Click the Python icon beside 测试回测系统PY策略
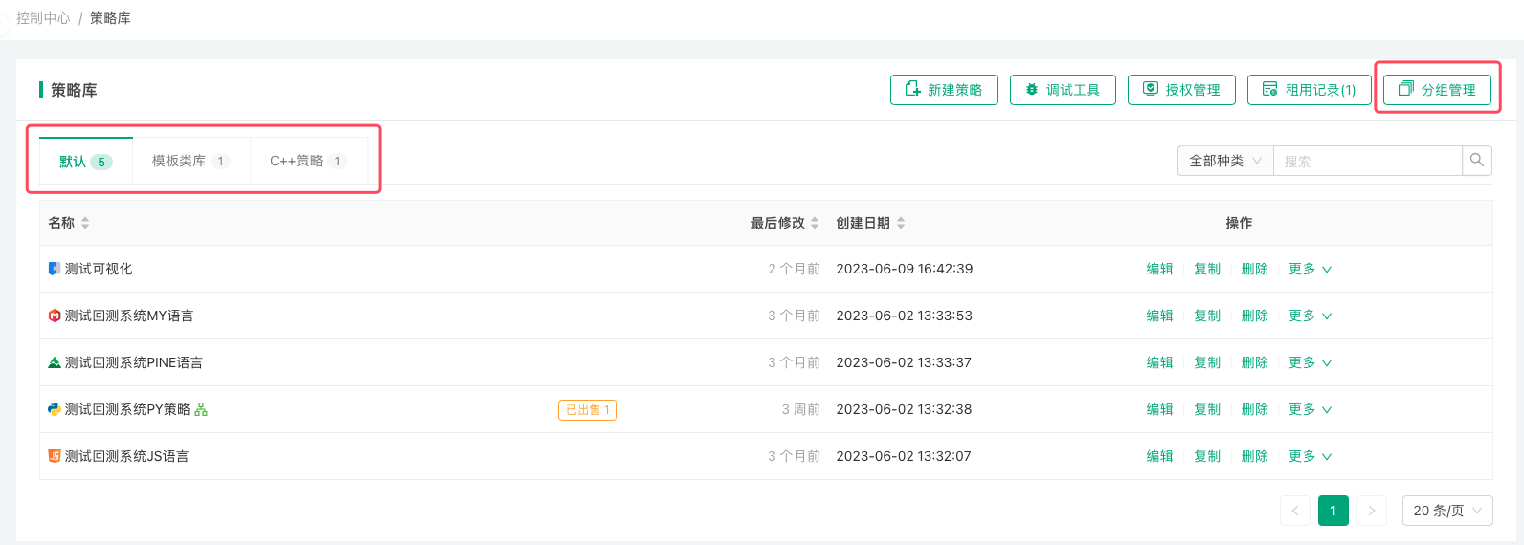The height and width of the screenshot is (545, 1524). (55, 409)
